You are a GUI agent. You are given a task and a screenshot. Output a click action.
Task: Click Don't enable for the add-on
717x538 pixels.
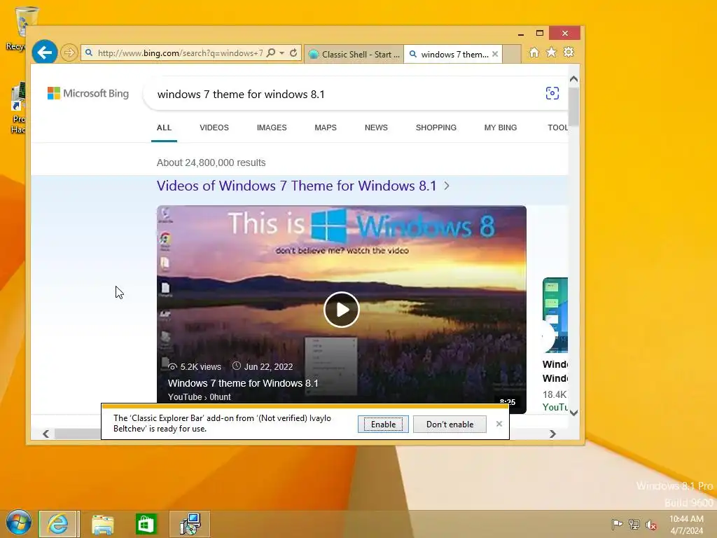click(x=450, y=424)
